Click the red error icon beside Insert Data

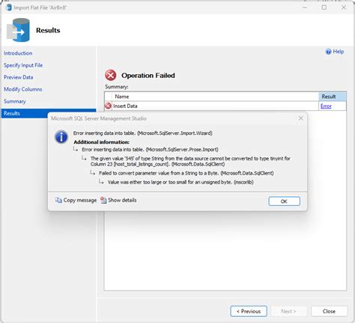[x=108, y=106]
